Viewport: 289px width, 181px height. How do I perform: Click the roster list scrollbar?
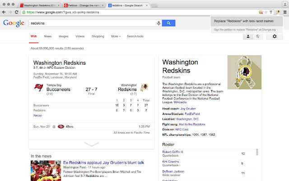coord(257,152)
